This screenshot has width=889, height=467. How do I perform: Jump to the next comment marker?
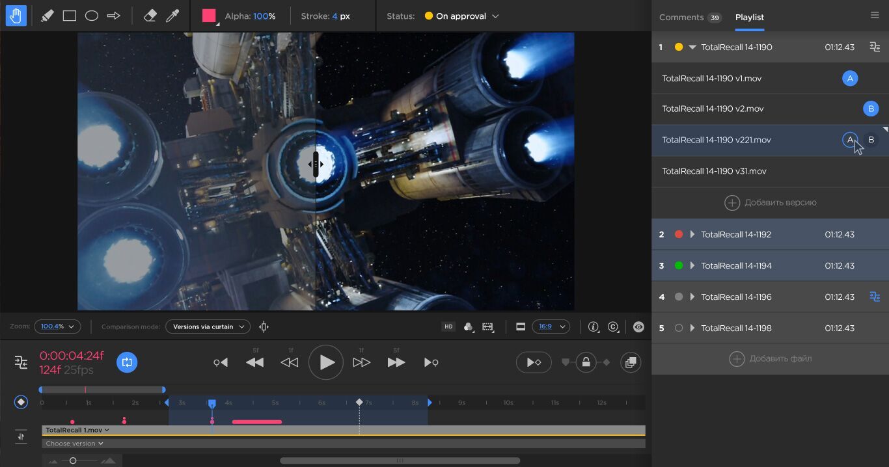(431, 362)
